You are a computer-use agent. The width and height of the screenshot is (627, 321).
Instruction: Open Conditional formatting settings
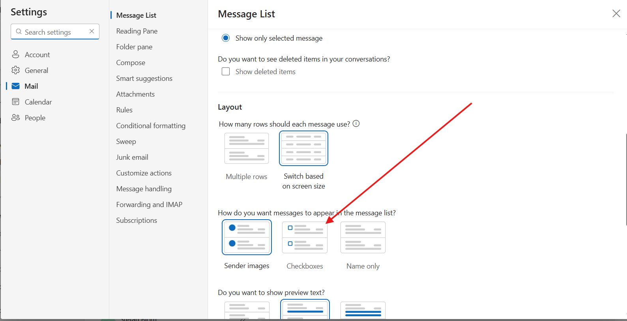coord(151,125)
